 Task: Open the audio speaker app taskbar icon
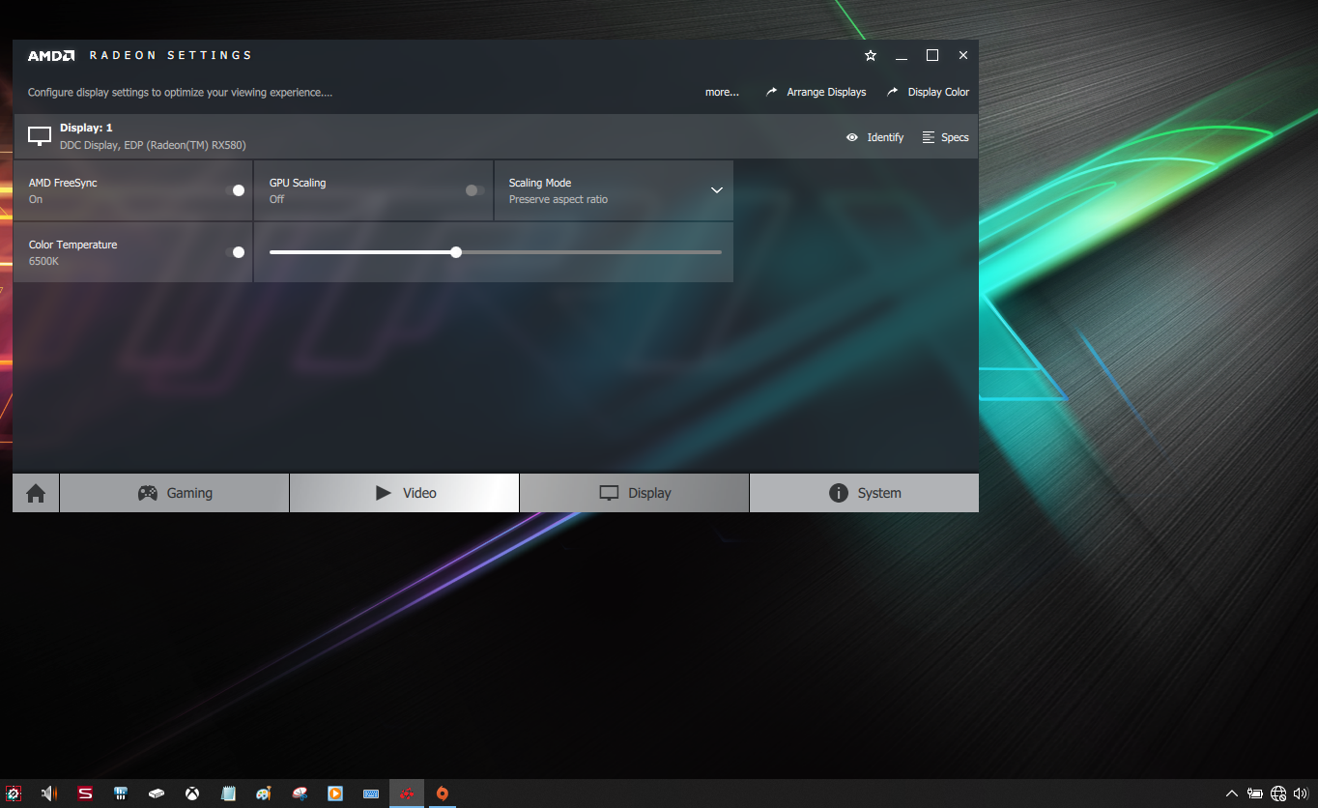[49, 794]
